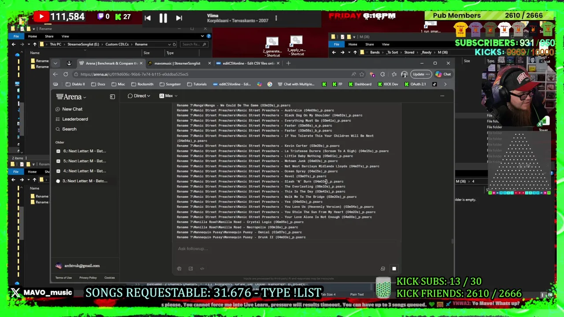Open the 2_generate shortcut on desktop

273,47
